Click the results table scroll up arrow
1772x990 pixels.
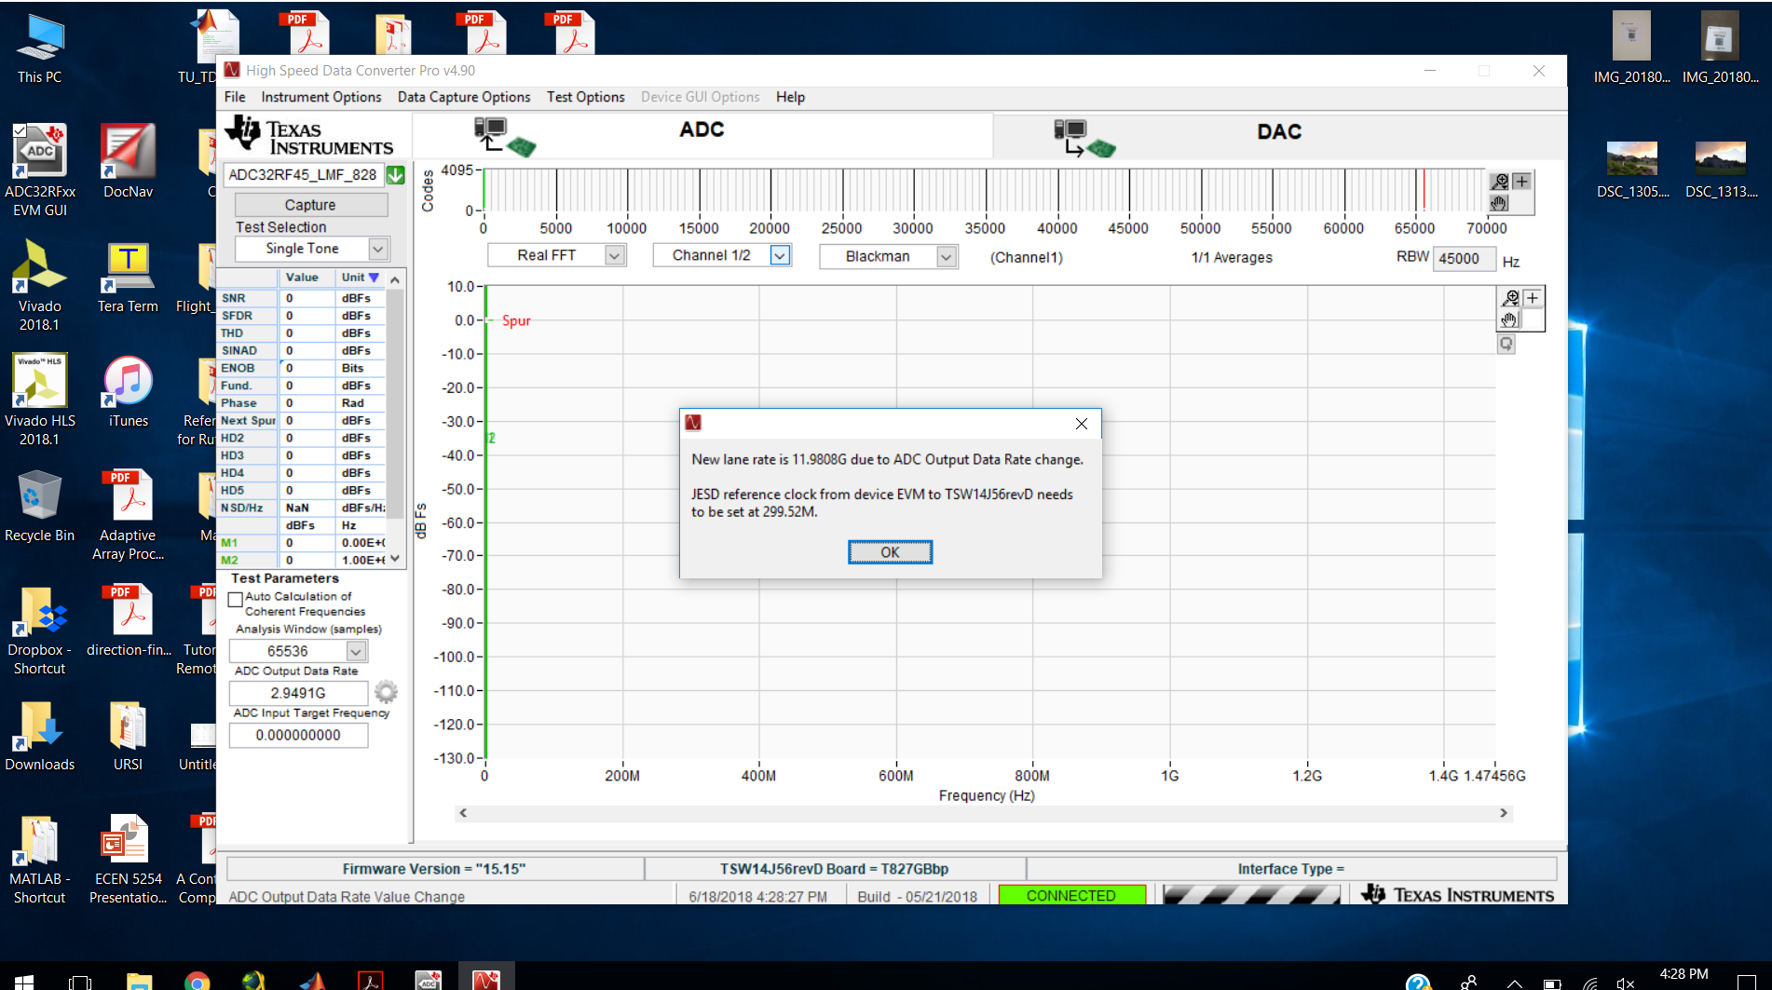pos(395,279)
